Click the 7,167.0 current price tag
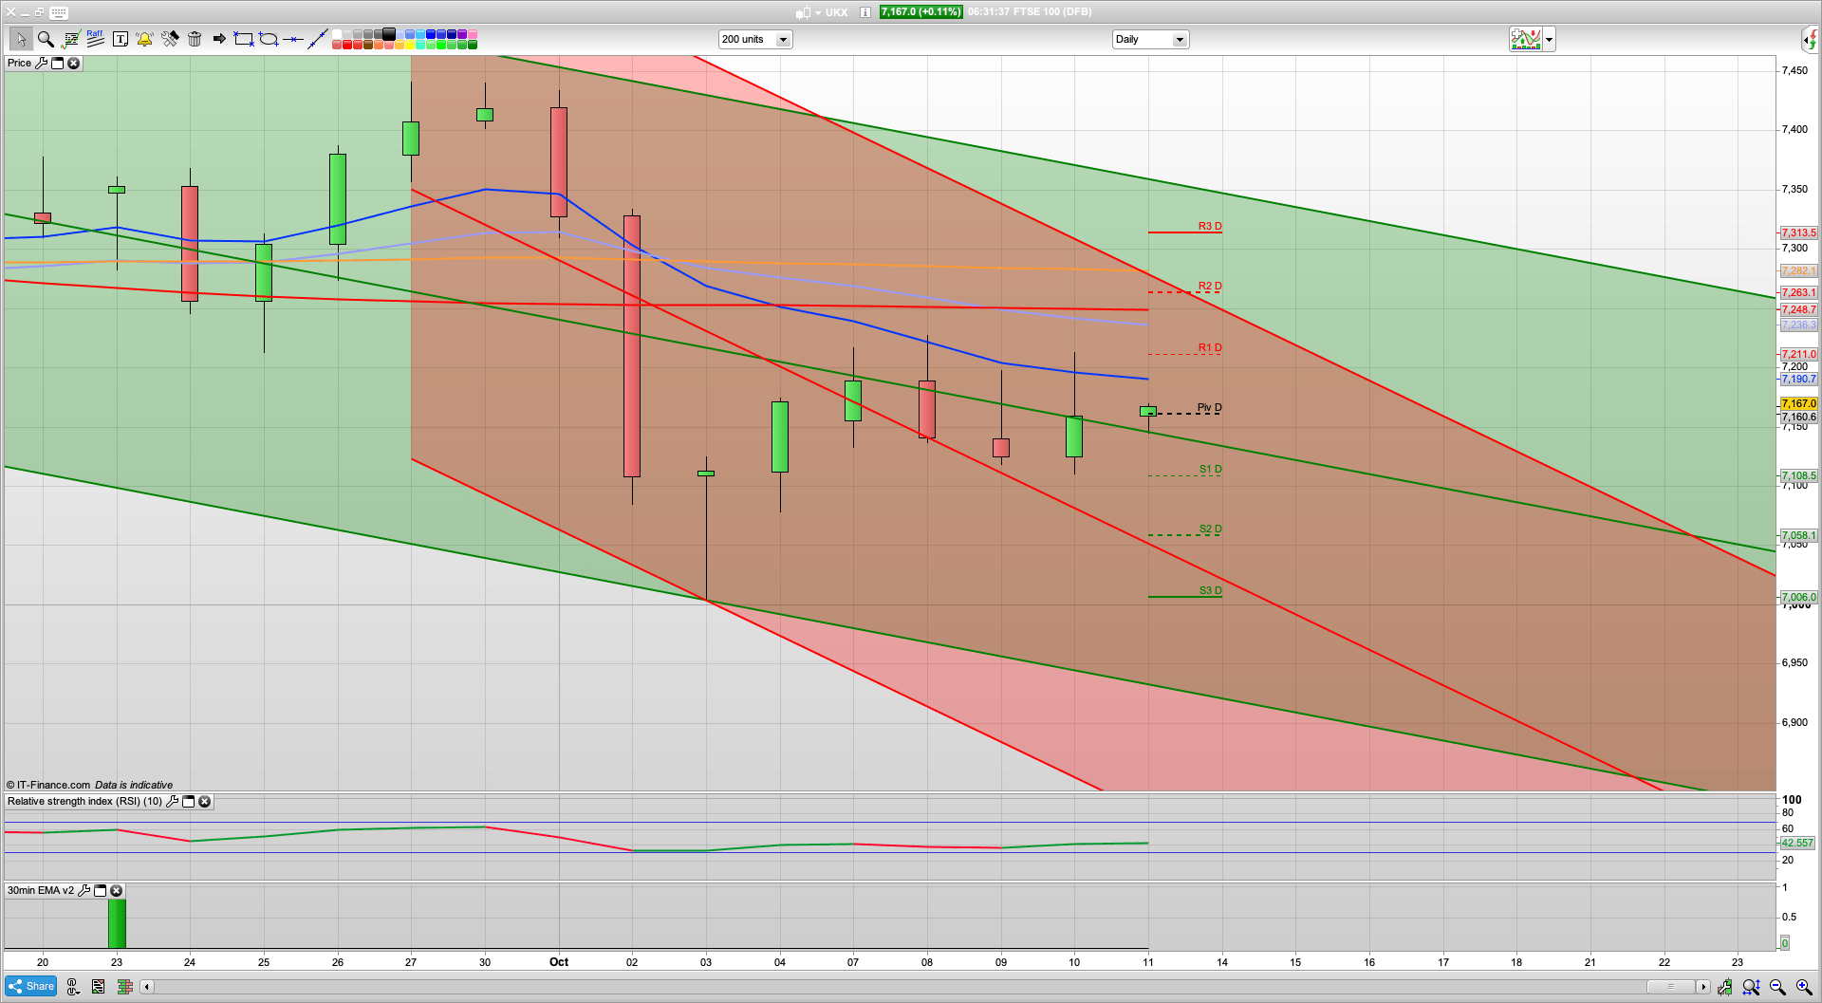The width and height of the screenshot is (1822, 1003). [x=1798, y=403]
